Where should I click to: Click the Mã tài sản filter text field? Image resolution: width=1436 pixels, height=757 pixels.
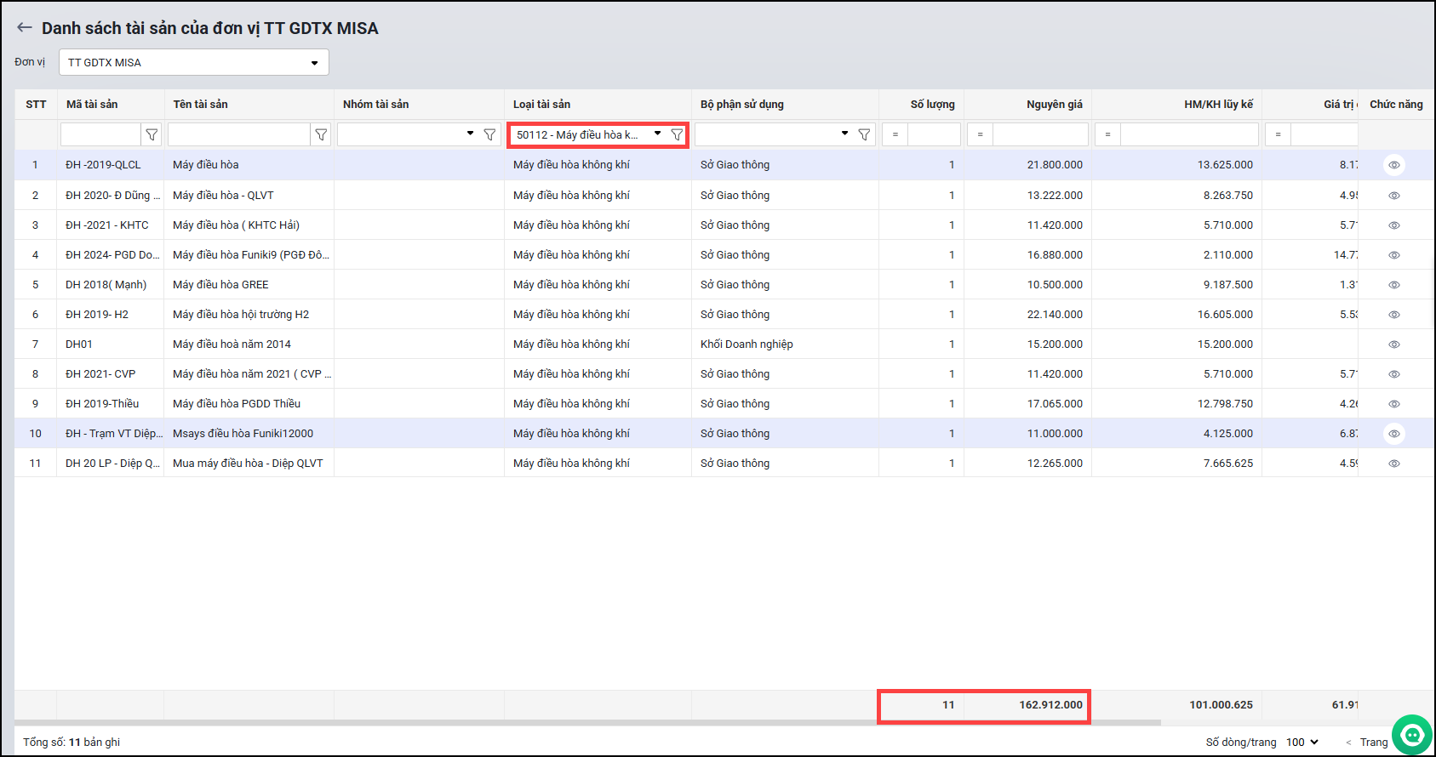(100, 134)
